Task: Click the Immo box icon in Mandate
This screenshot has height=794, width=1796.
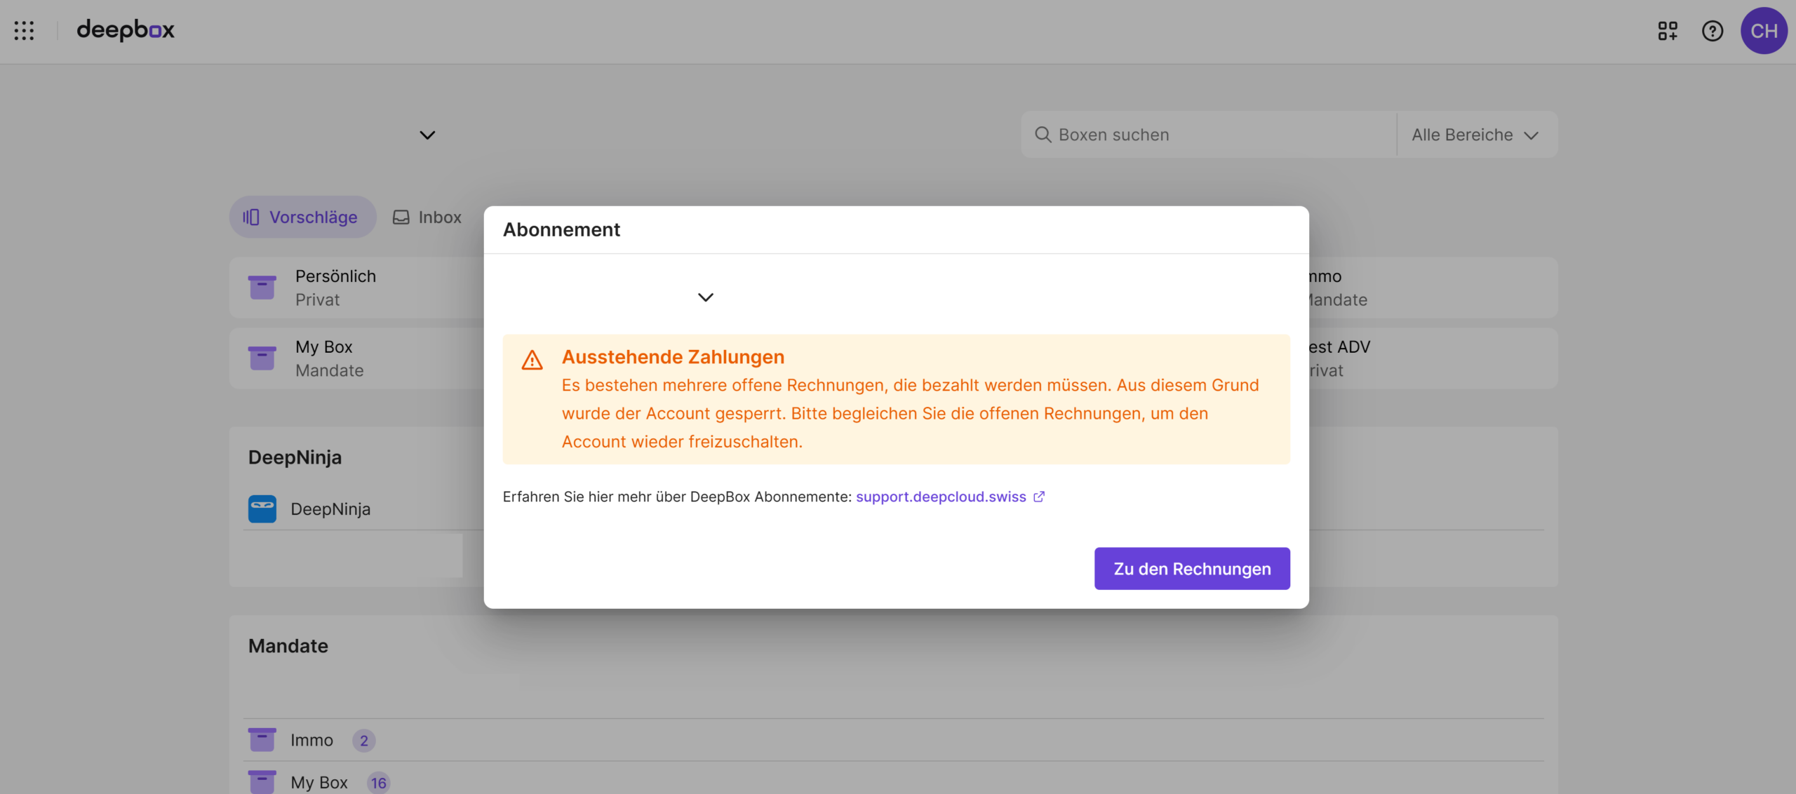Action: coord(262,740)
